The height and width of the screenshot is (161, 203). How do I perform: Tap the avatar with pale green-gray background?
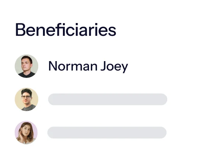point(26,66)
